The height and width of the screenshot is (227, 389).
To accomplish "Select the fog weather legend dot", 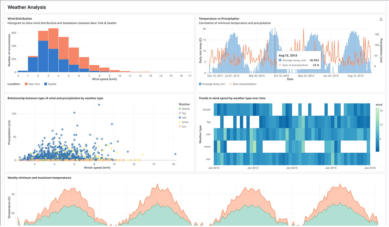I will coord(180,113).
